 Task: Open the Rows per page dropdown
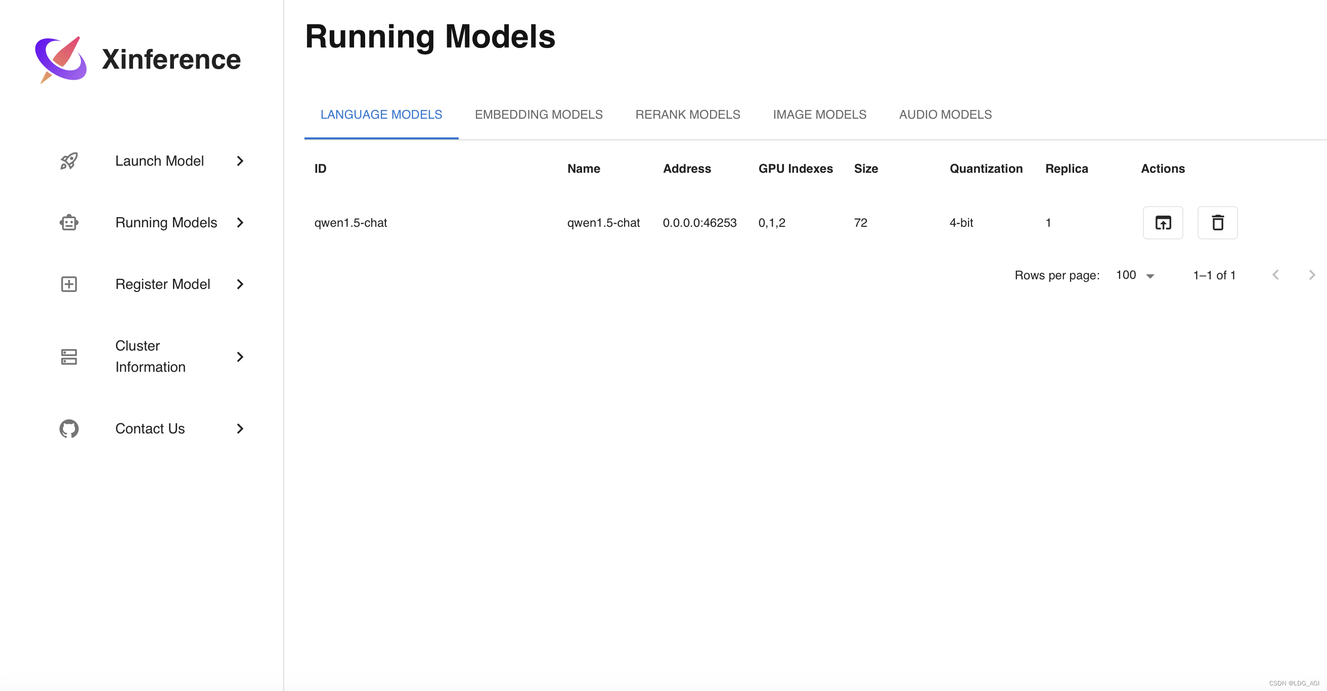[1133, 275]
